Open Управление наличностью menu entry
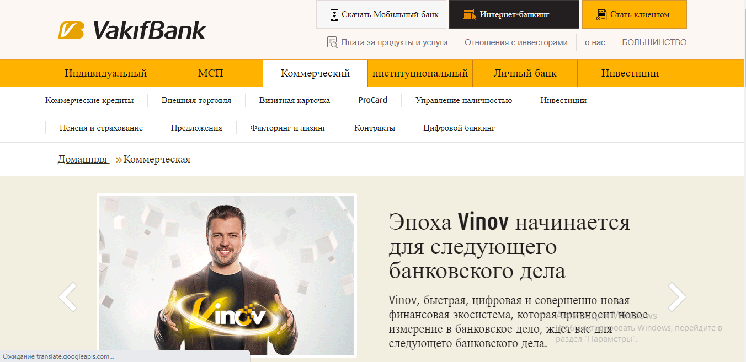 click(x=463, y=100)
